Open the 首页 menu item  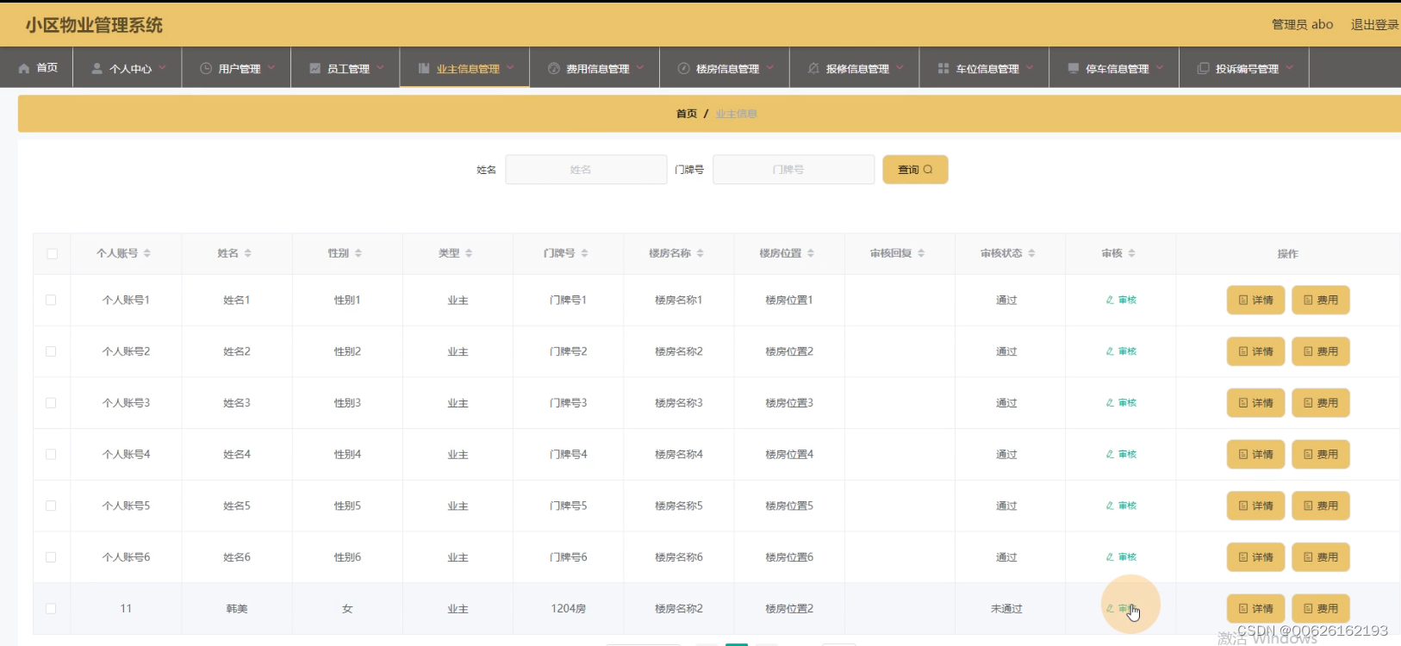(37, 68)
